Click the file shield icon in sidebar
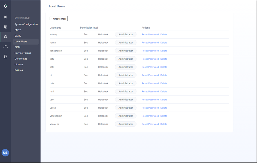Viewport: 257px width, 163px height. [5, 27]
